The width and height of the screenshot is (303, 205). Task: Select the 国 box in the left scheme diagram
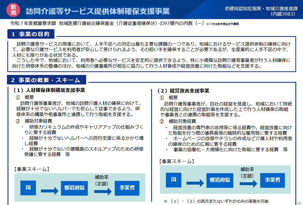click(x=28, y=188)
